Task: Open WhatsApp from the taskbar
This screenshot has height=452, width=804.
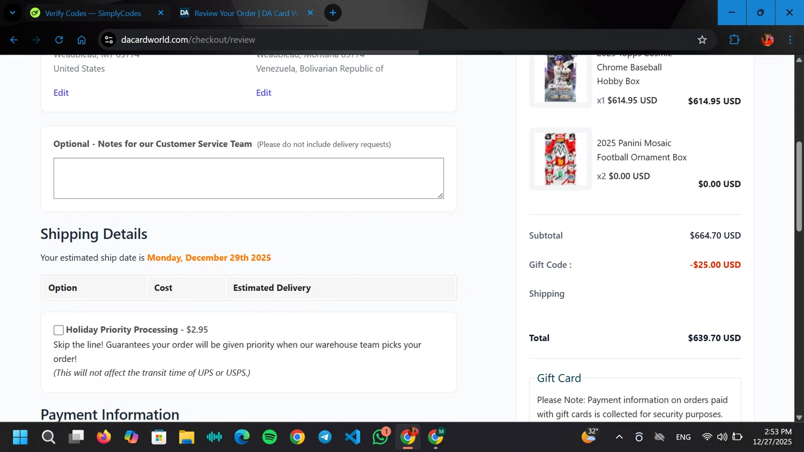Action: click(381, 437)
